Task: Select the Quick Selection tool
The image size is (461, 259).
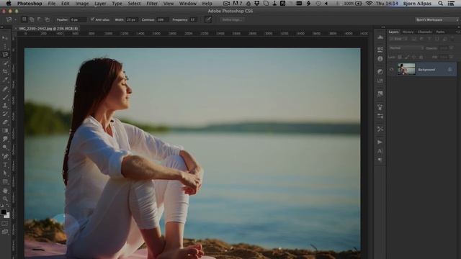Action: point(5,63)
